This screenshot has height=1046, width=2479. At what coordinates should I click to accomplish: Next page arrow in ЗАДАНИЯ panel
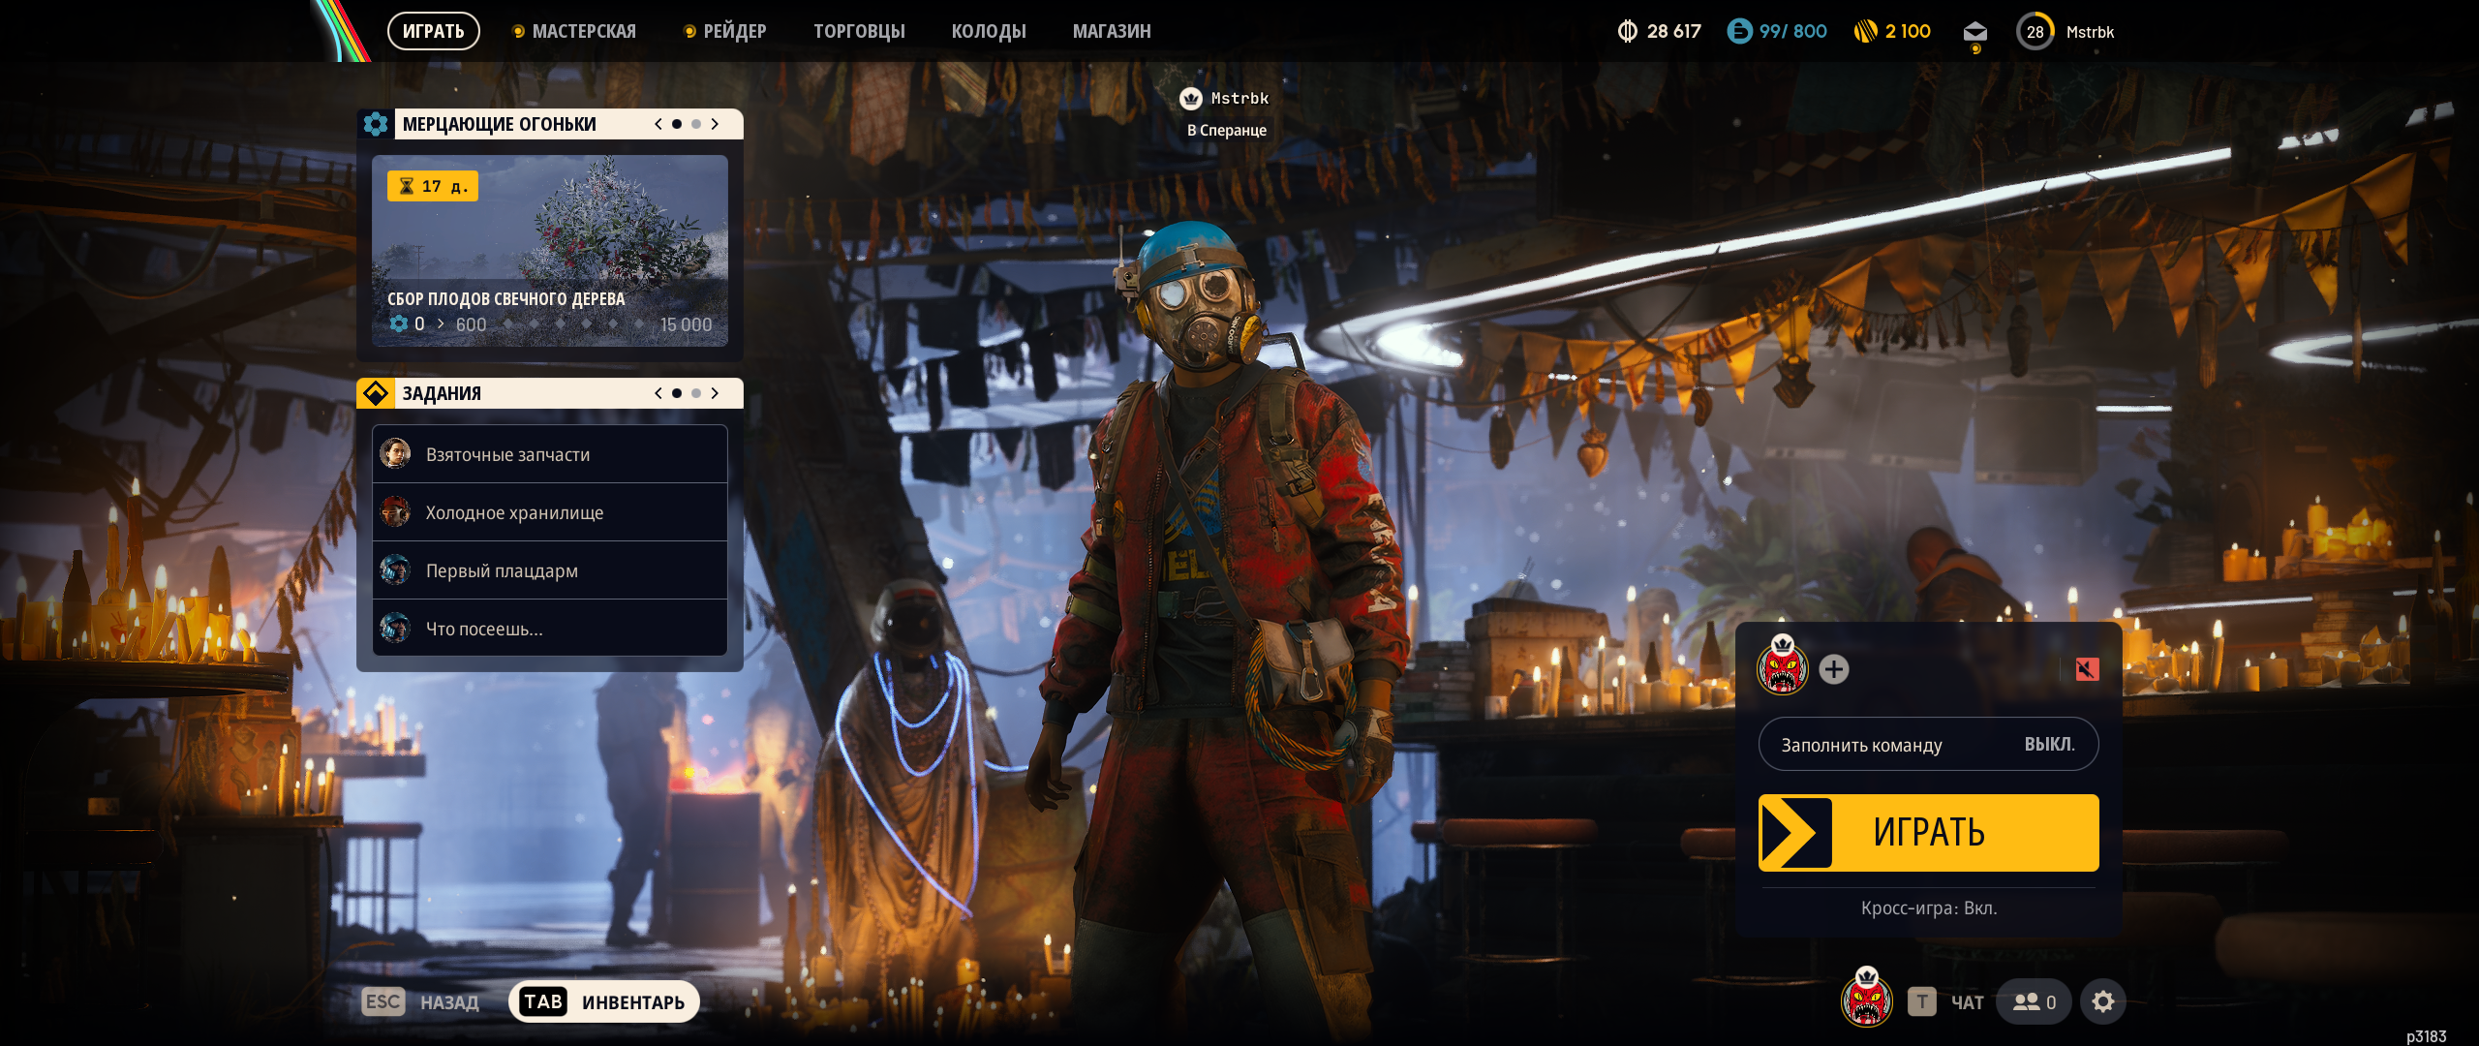(x=716, y=393)
